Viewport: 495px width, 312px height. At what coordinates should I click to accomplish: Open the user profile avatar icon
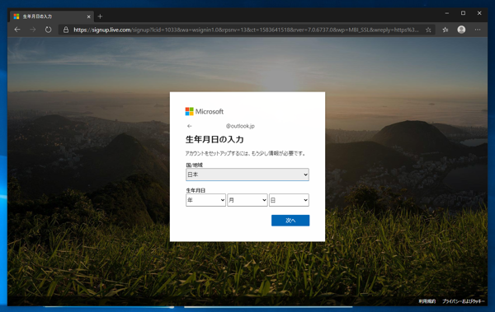(461, 30)
